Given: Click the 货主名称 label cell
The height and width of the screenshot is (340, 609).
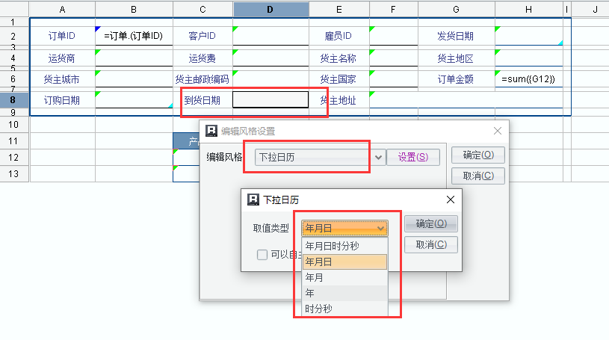Looking at the screenshot, I should (339, 58).
